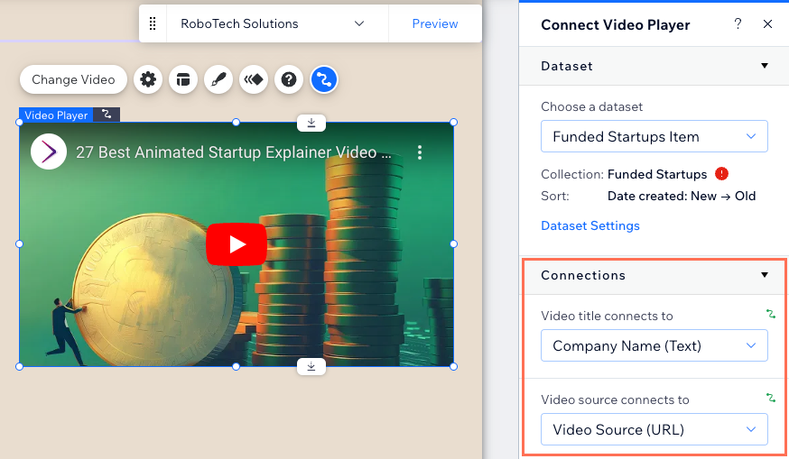Screen dimensions: 789x459
Task: Click the bottom stretch download handle on video
Action: click(311, 366)
